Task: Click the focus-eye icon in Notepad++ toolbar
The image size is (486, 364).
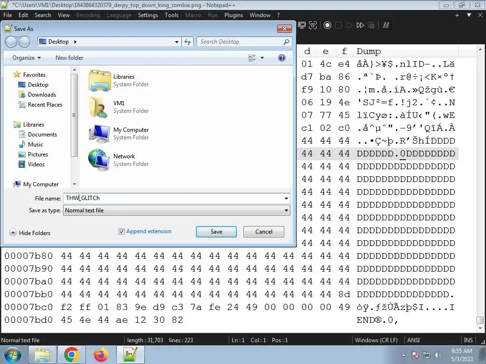Action: click(x=313, y=26)
